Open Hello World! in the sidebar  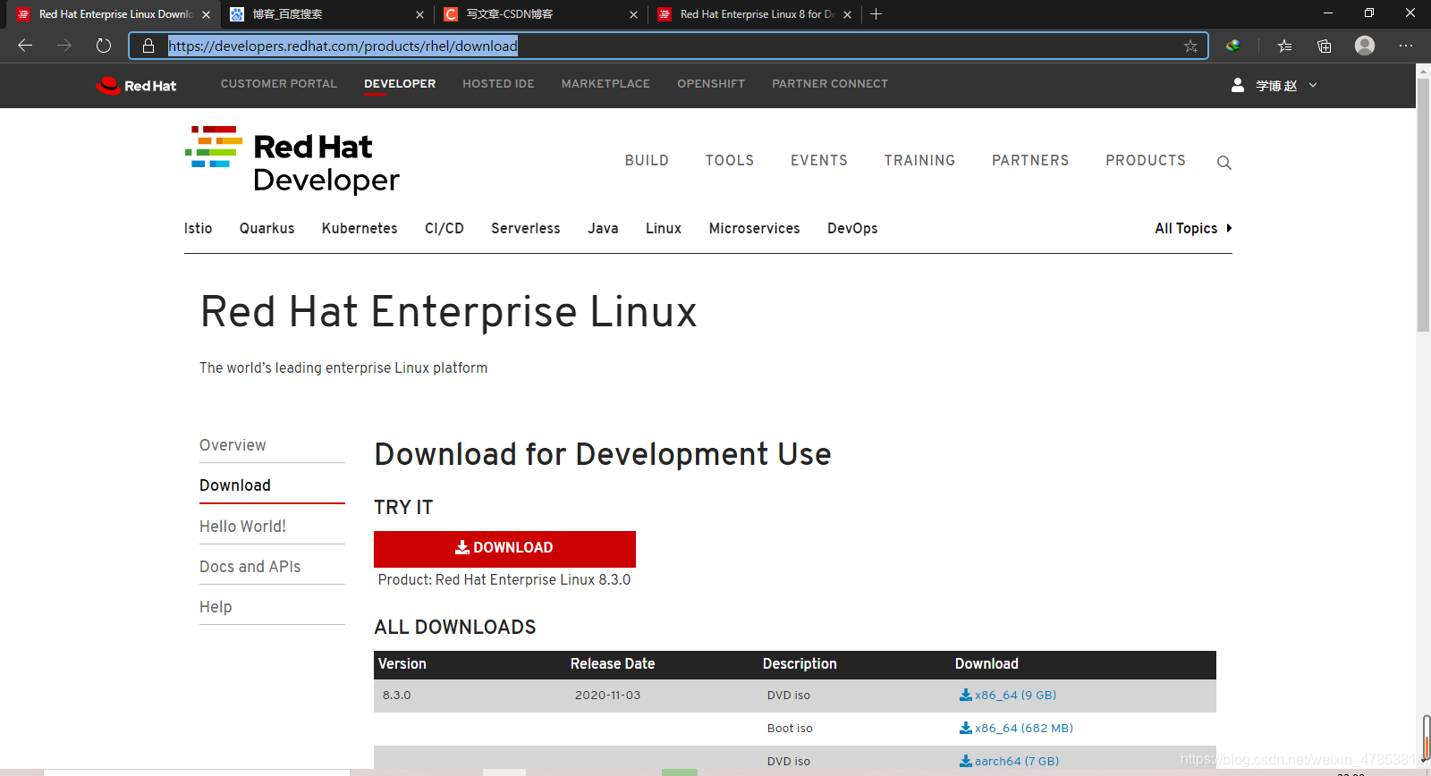click(x=242, y=527)
